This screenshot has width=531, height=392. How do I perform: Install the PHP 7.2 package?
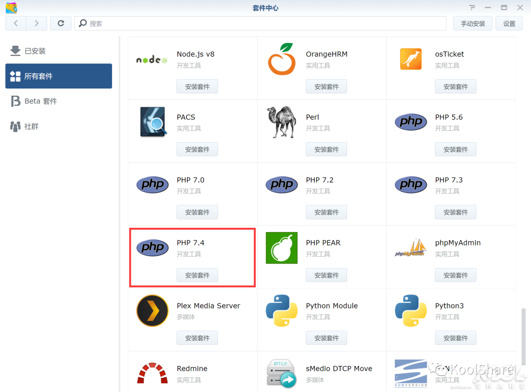click(x=326, y=212)
